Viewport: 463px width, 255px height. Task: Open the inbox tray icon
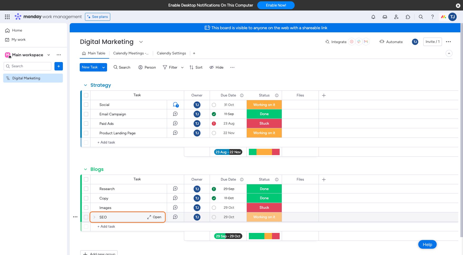[385, 17]
